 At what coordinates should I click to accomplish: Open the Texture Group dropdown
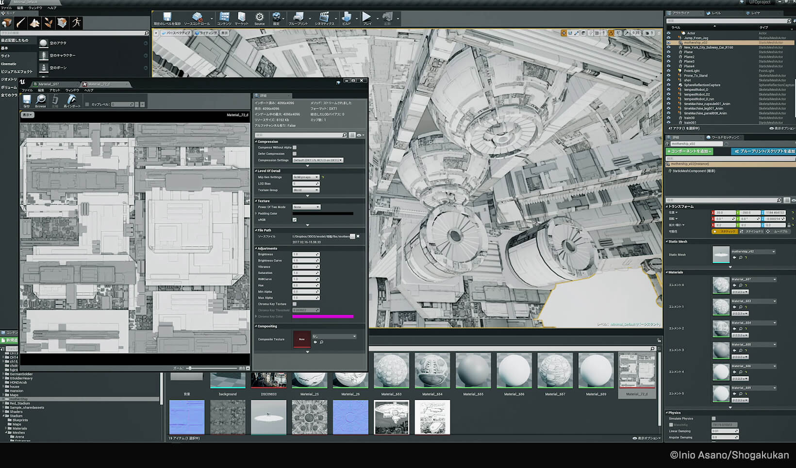306,190
